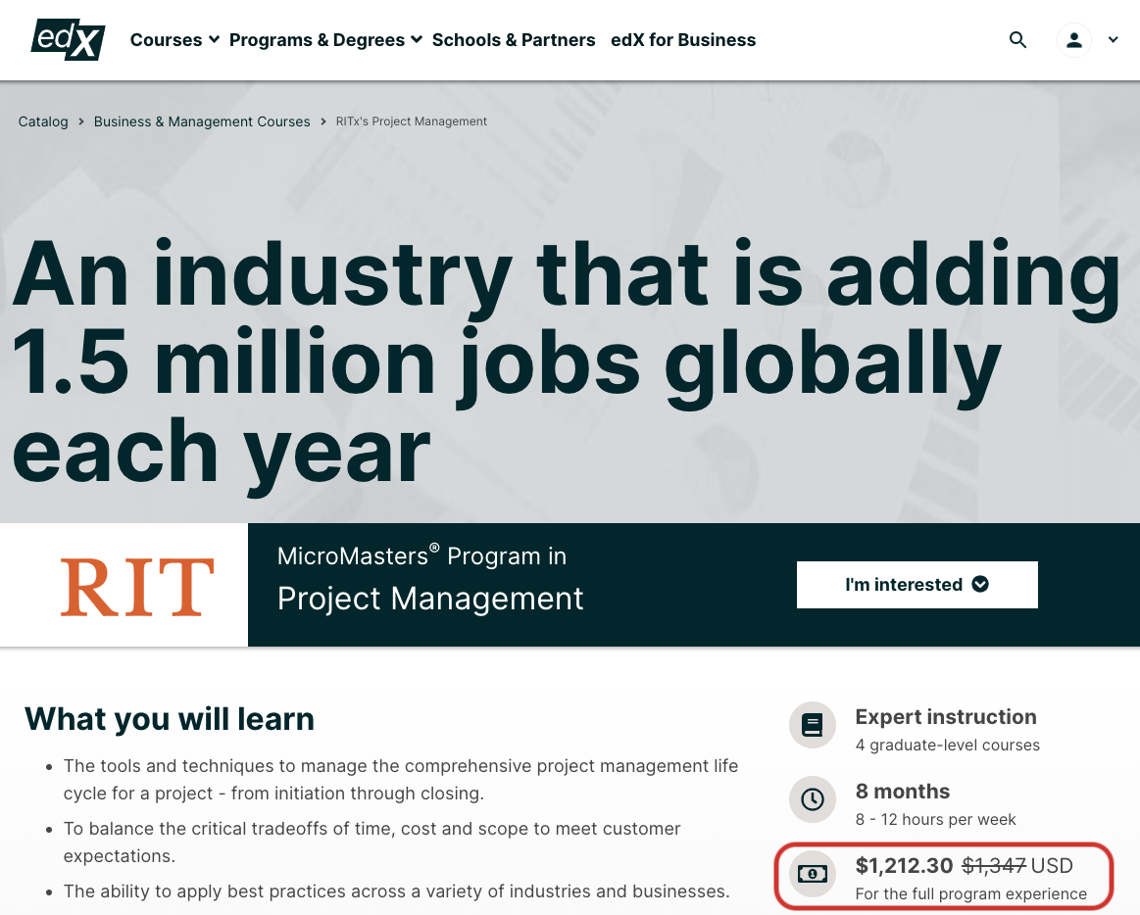Select Schools & Partners in the navigation
This screenshot has width=1140, height=915.
(x=514, y=39)
